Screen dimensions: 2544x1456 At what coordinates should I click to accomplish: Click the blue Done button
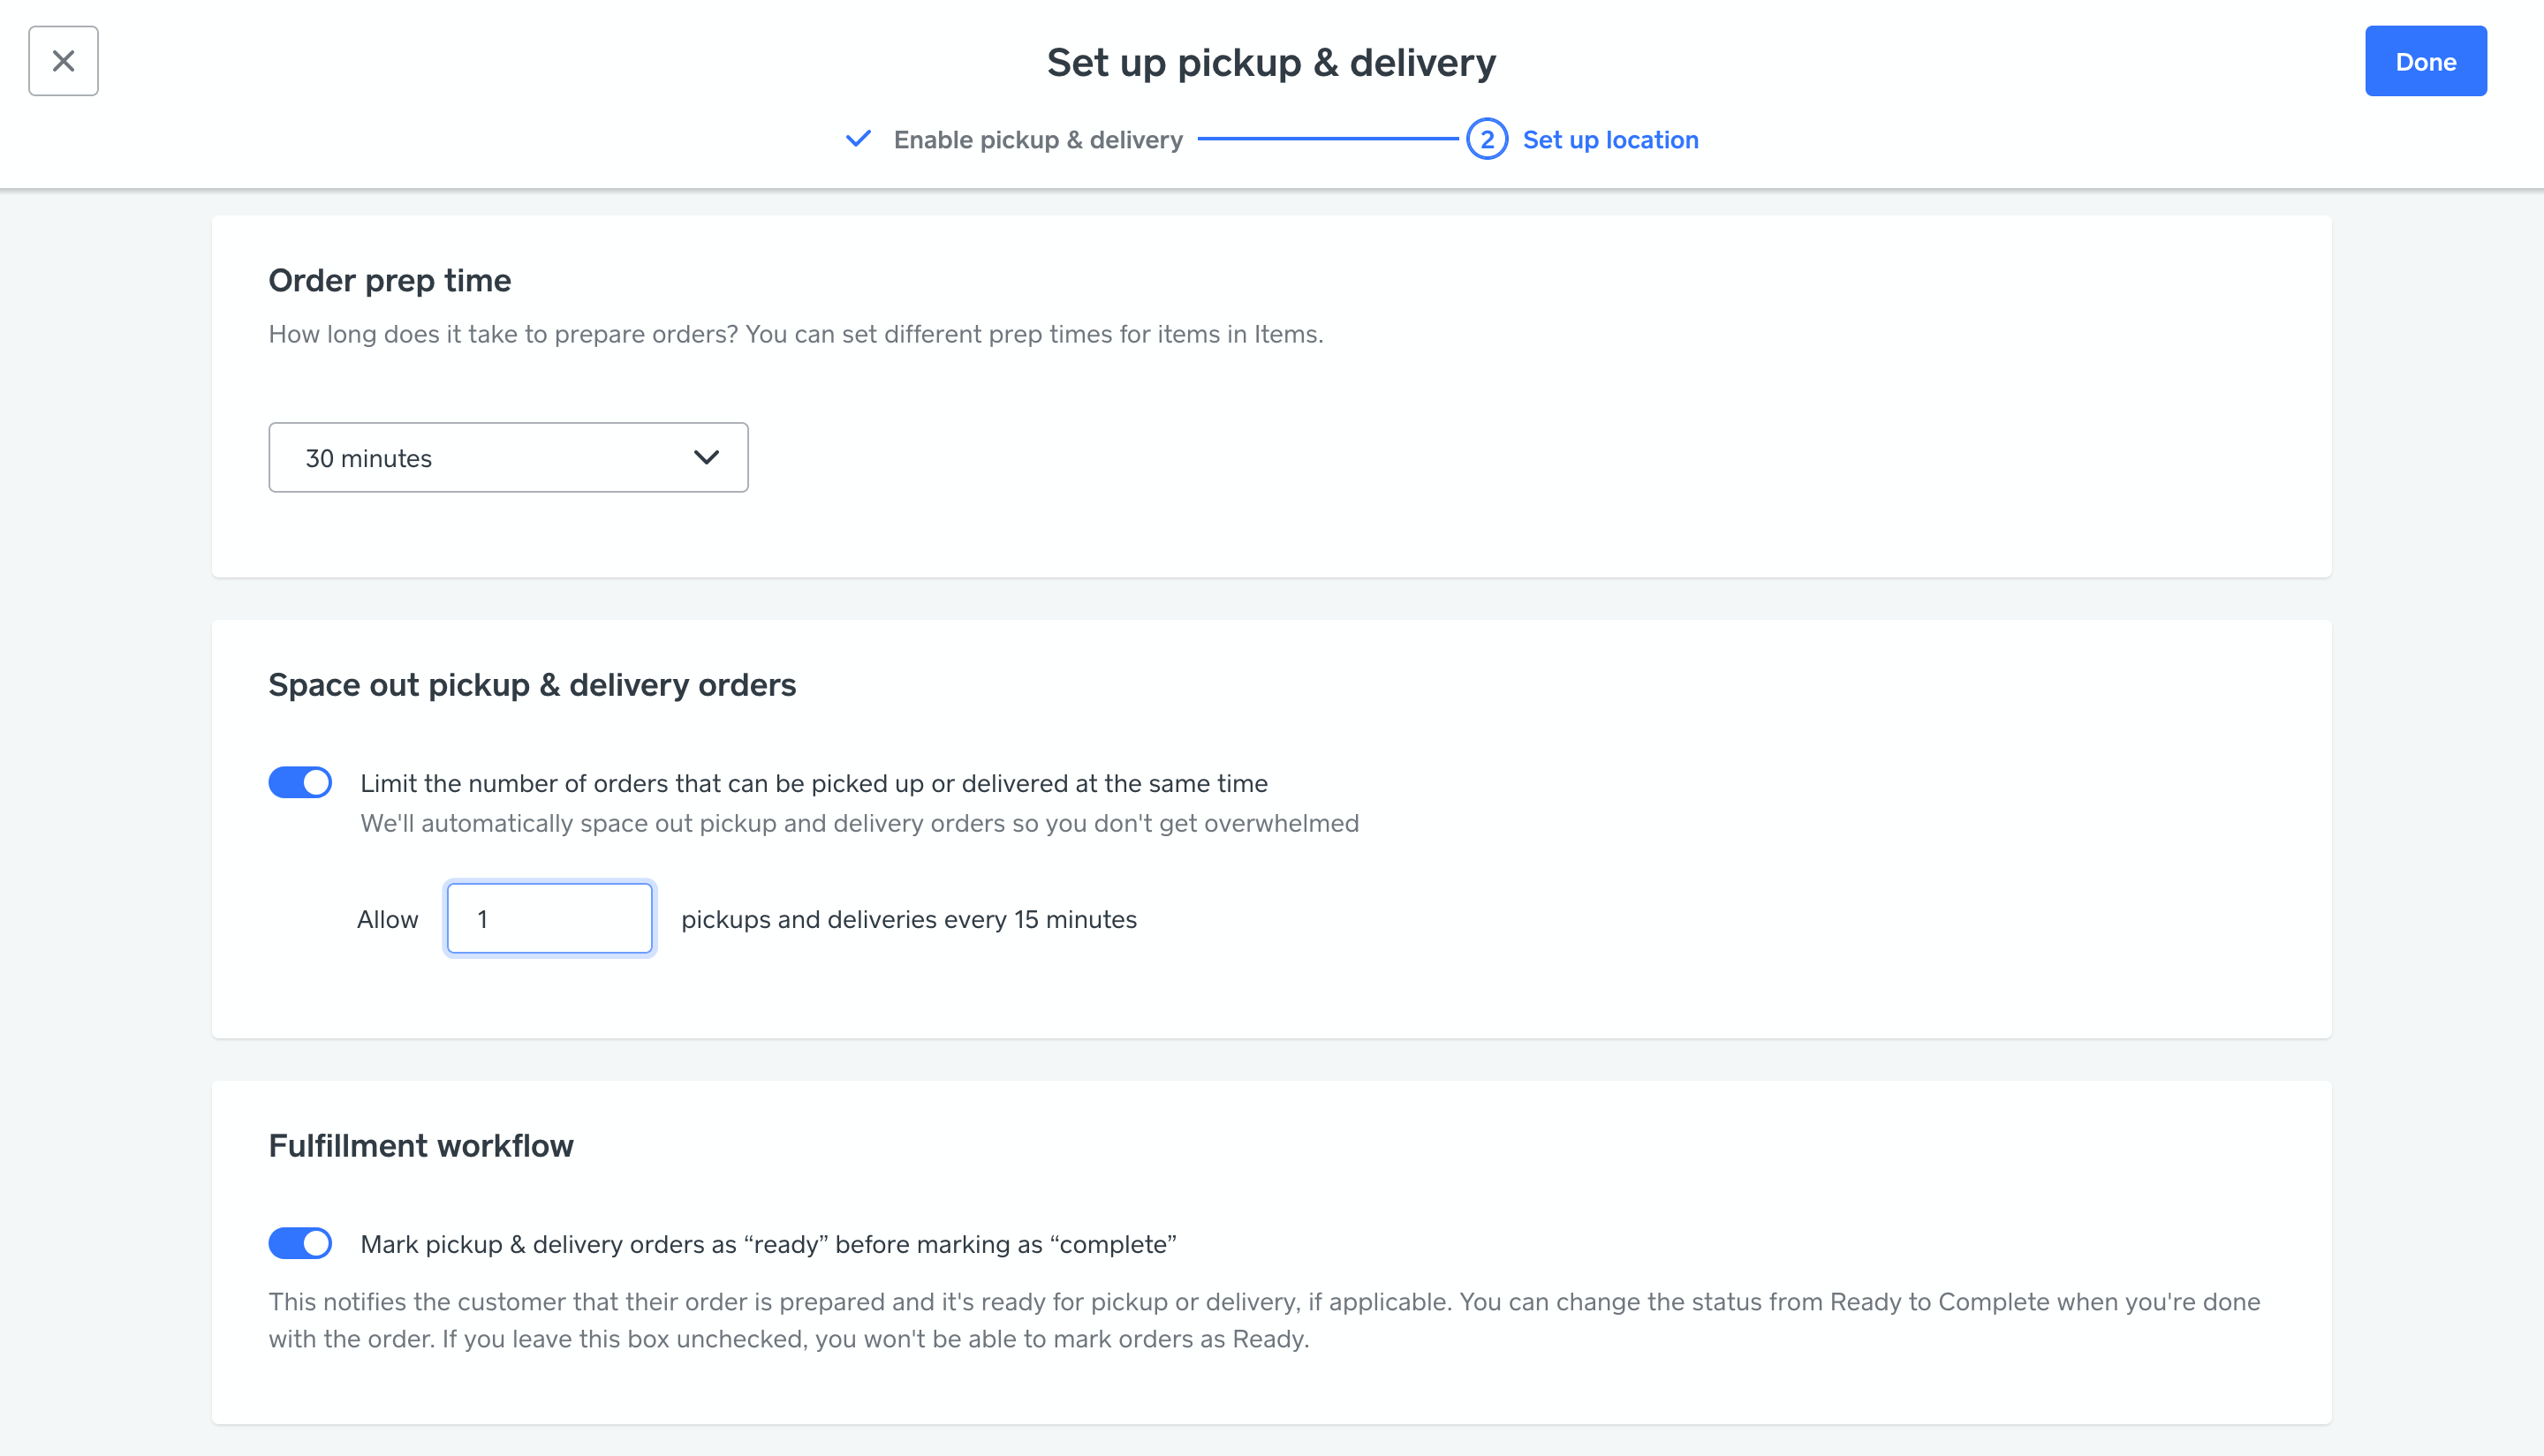[x=2425, y=61]
